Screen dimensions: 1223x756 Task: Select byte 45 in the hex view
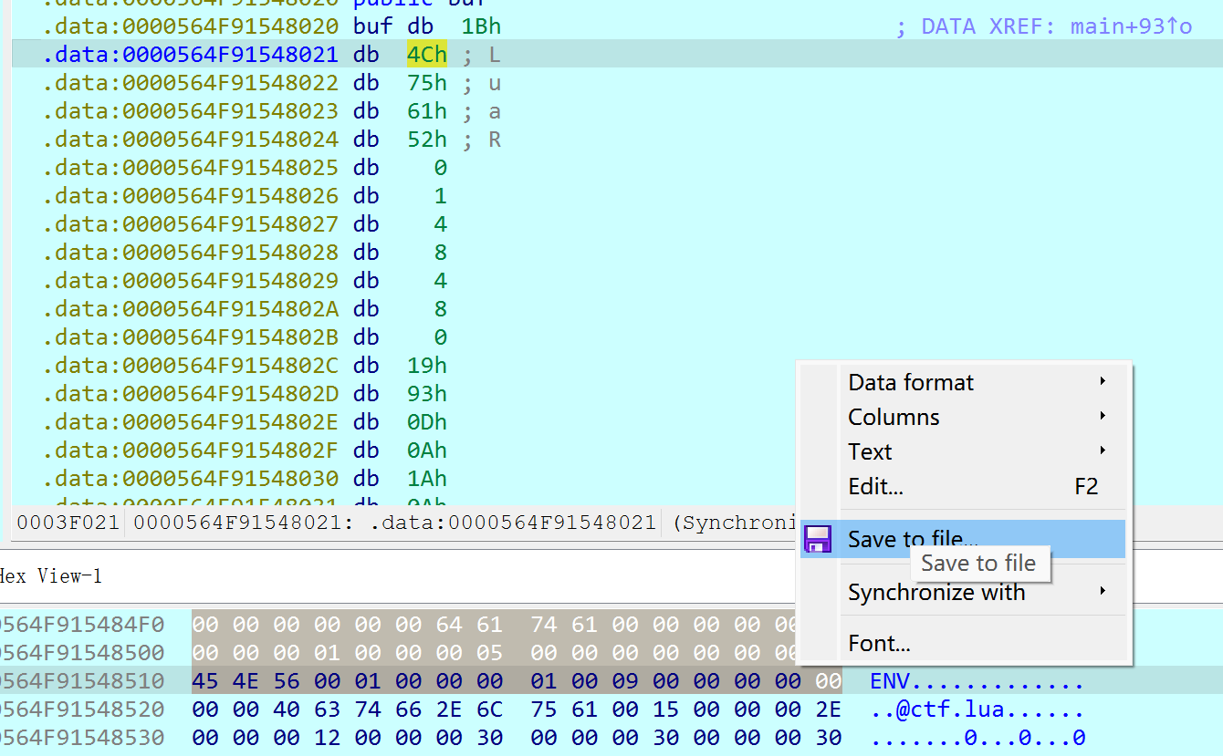point(205,681)
